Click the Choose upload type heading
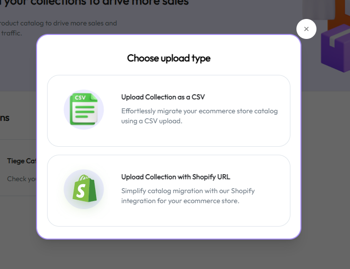The width and height of the screenshot is (350, 269). click(169, 58)
